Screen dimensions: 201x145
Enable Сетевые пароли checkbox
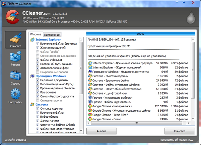[x=38, y=100]
